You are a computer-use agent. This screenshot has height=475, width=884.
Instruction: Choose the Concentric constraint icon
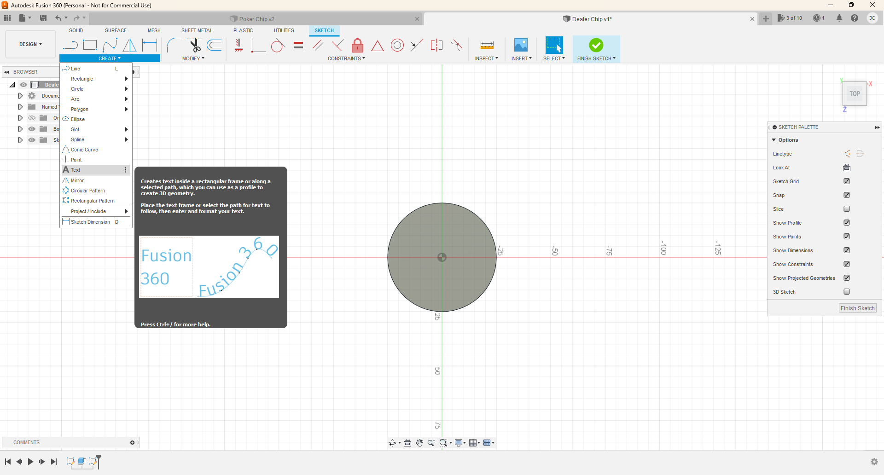point(397,45)
